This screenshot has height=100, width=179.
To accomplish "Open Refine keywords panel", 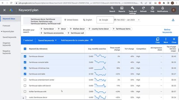I will point(167,31).
